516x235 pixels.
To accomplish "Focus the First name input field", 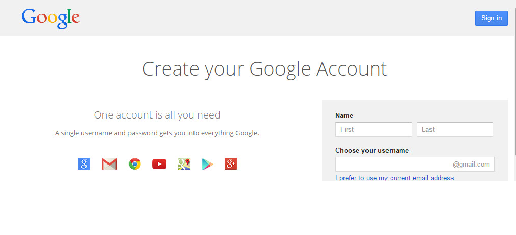I will [374, 129].
